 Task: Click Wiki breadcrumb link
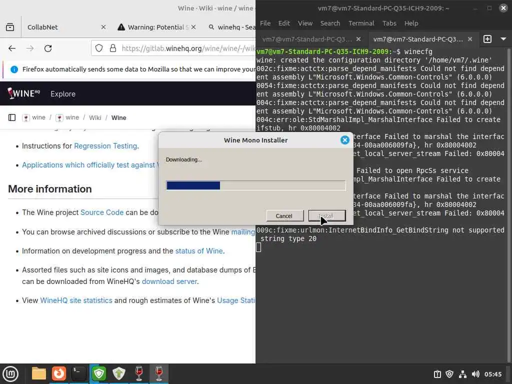(x=95, y=117)
